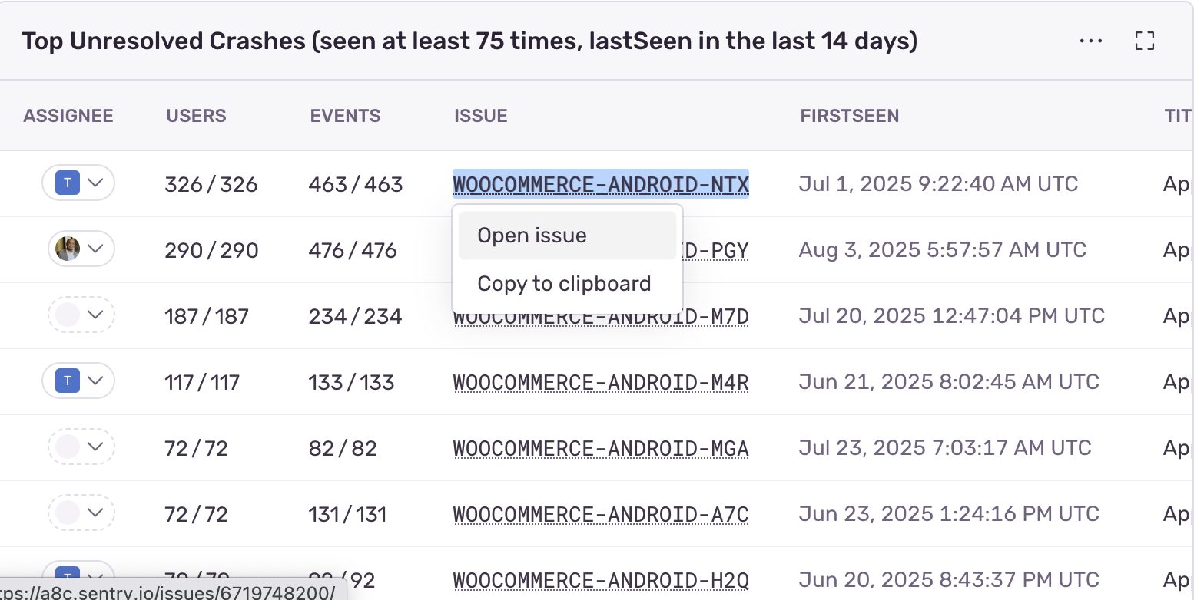The width and height of the screenshot is (1194, 600).
Task: Choose Open issue from the context menu
Action: pyautogui.click(x=532, y=236)
